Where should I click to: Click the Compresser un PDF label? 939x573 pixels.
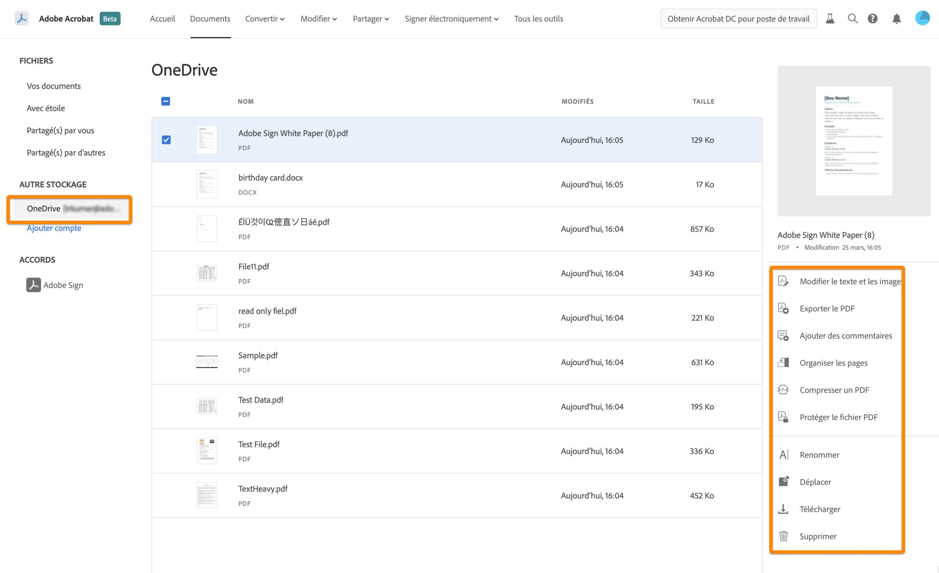tap(834, 390)
